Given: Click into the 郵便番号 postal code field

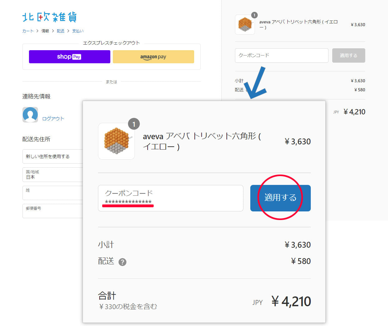Looking at the screenshot, I should pos(52,211).
